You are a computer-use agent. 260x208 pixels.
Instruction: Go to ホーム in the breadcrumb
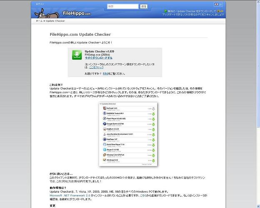click(x=39, y=21)
